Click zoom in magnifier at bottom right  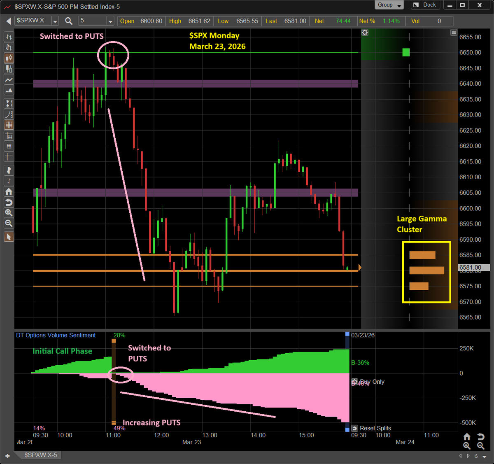click(x=467, y=446)
